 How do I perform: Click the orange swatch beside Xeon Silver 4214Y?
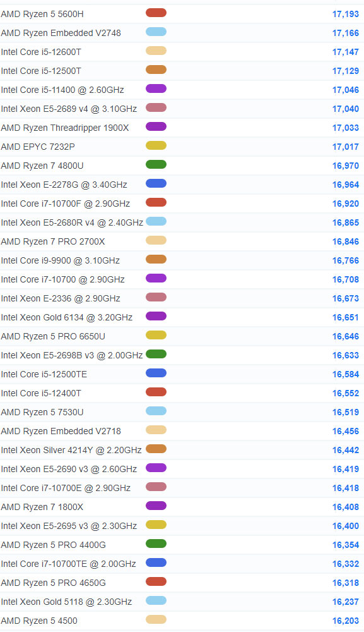(156, 449)
